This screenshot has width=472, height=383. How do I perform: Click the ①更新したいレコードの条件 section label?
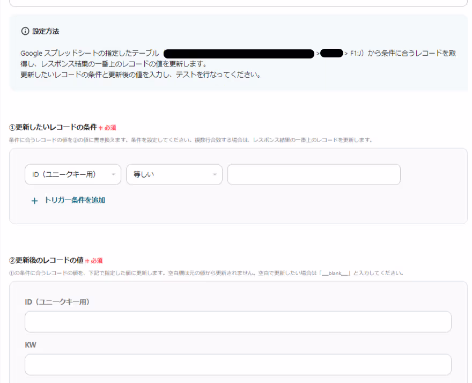[53, 127]
